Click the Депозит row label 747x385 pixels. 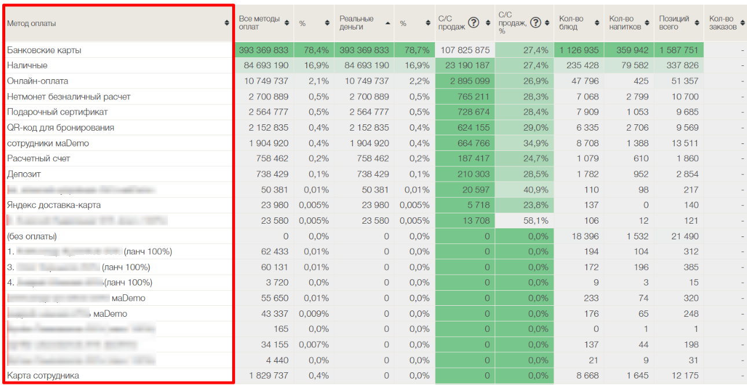pos(24,174)
